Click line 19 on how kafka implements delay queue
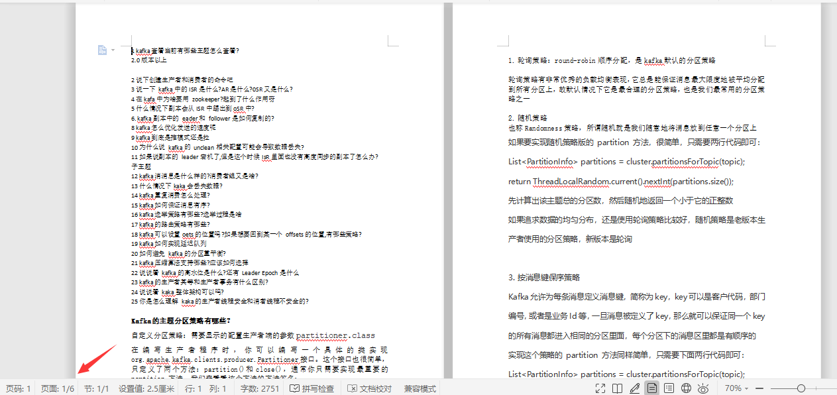The width and height of the screenshot is (837, 395). (168, 243)
